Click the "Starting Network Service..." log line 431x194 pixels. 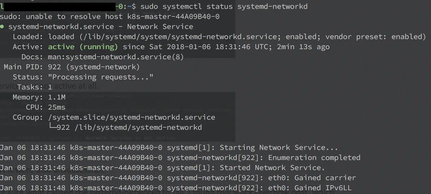169,148
